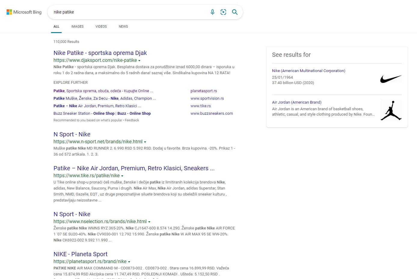Viewport: 417px width, 279px height.
Task: Click the Nike swoosh logo thumbnail
Action: pyautogui.click(x=391, y=79)
